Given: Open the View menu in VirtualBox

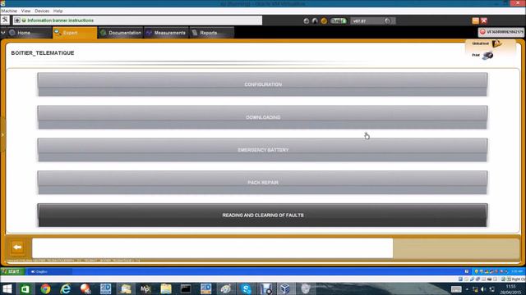Looking at the screenshot, I should pos(25,11).
